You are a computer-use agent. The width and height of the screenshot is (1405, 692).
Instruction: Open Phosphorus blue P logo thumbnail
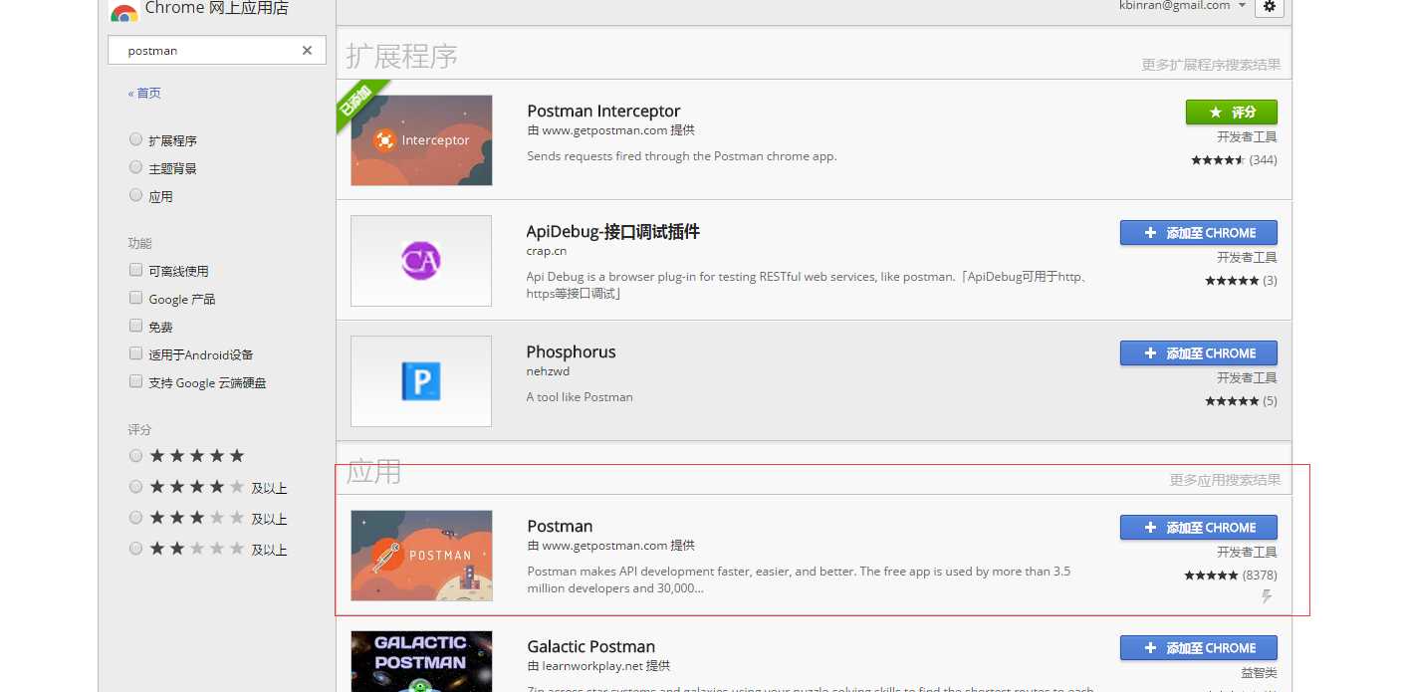pyautogui.click(x=421, y=381)
